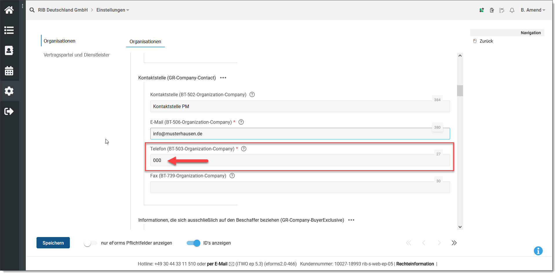Jump to last page double arrow
Image resolution: width=557 pixels, height=275 pixels.
pyautogui.click(x=454, y=243)
